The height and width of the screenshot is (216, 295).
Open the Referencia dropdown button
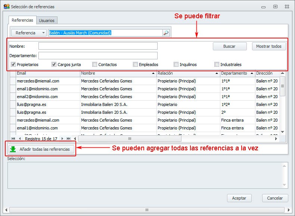click(x=29, y=33)
